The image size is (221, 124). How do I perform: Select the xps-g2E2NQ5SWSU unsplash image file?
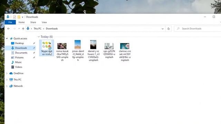pos(109,51)
